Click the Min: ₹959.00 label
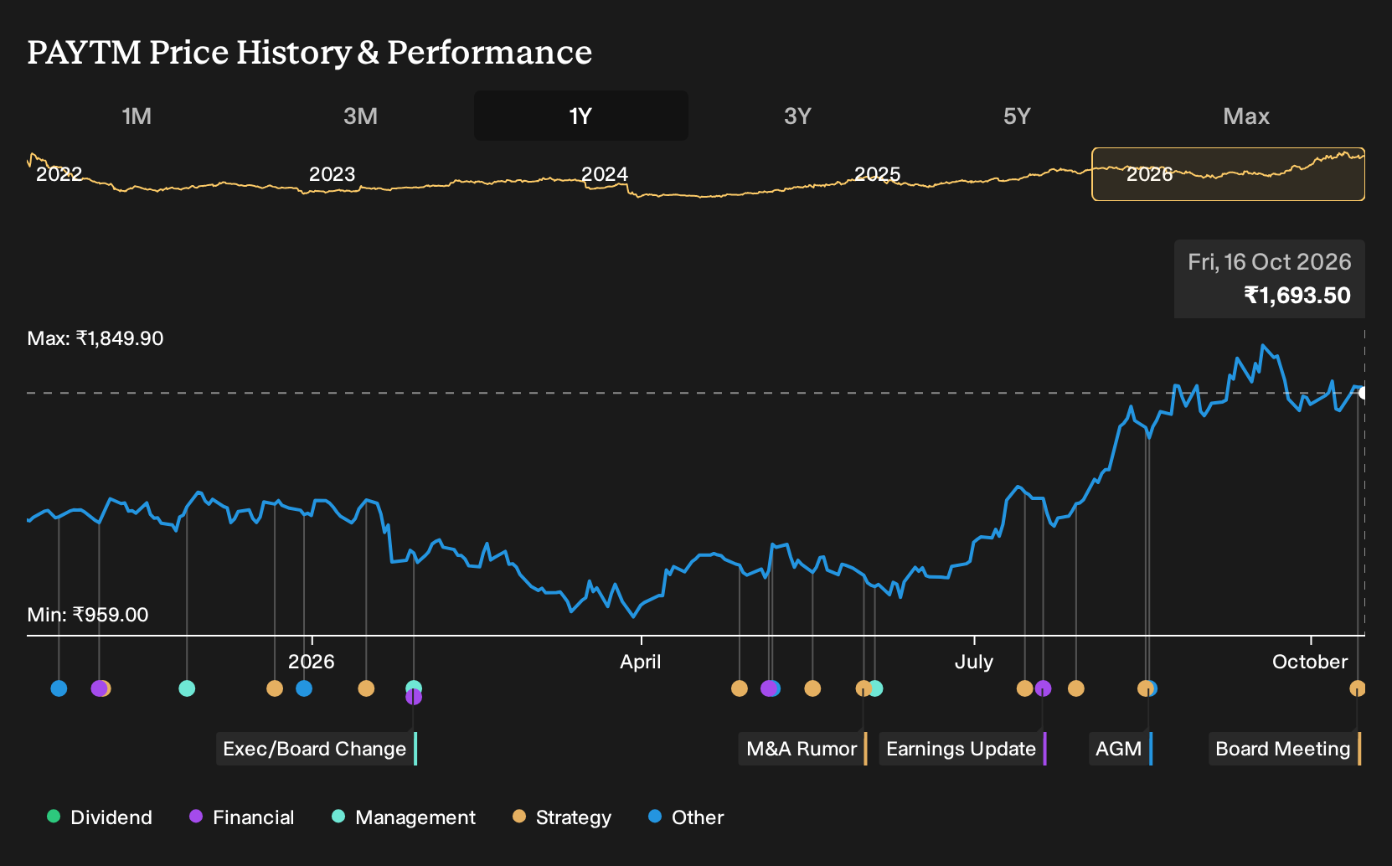This screenshot has height=866, width=1392. [88, 615]
